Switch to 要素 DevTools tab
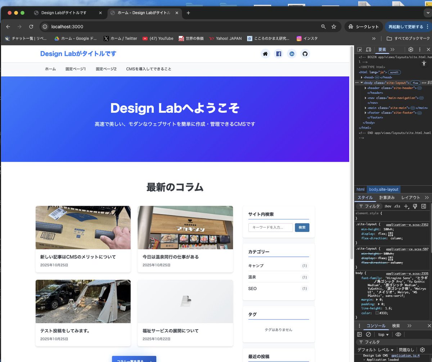The width and height of the screenshot is (432, 362). 382,50
